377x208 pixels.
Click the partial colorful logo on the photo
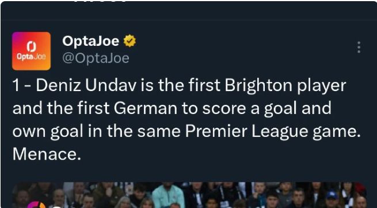point(36,205)
